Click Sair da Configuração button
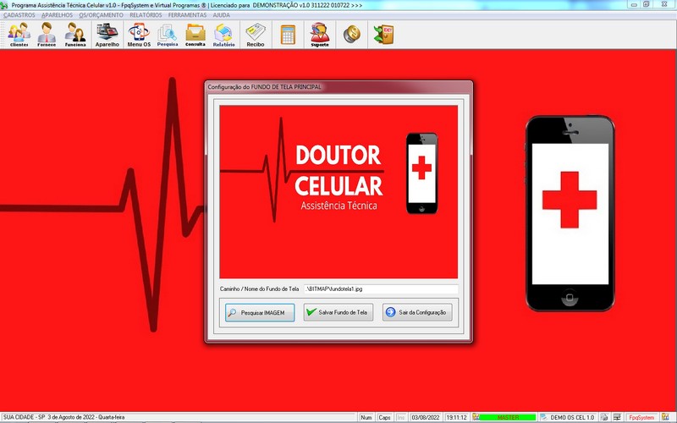677x423 pixels. [x=417, y=312]
